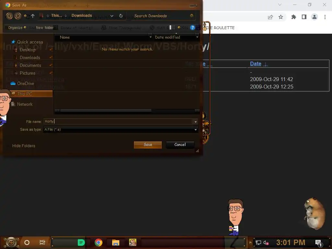Click the search icon in Search Downloads
This screenshot has width=332, height=249.
pyautogui.click(x=191, y=16)
